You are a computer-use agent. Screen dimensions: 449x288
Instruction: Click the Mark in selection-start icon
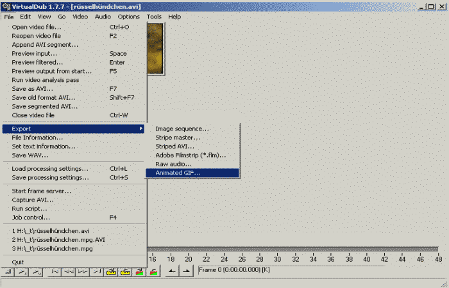(x=171, y=271)
